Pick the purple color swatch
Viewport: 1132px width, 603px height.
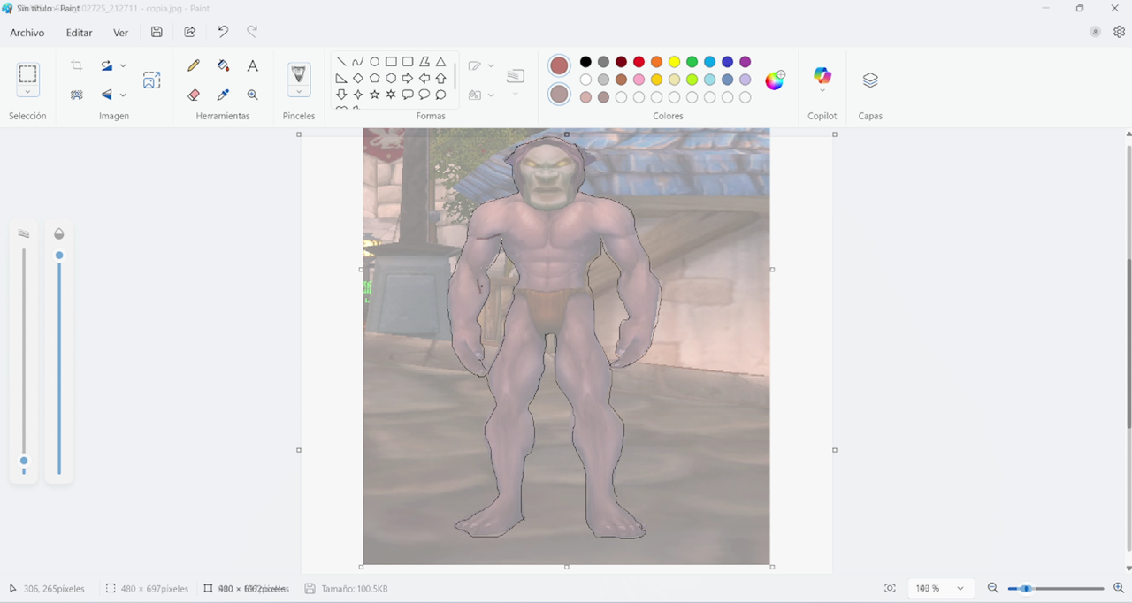pyautogui.click(x=745, y=62)
